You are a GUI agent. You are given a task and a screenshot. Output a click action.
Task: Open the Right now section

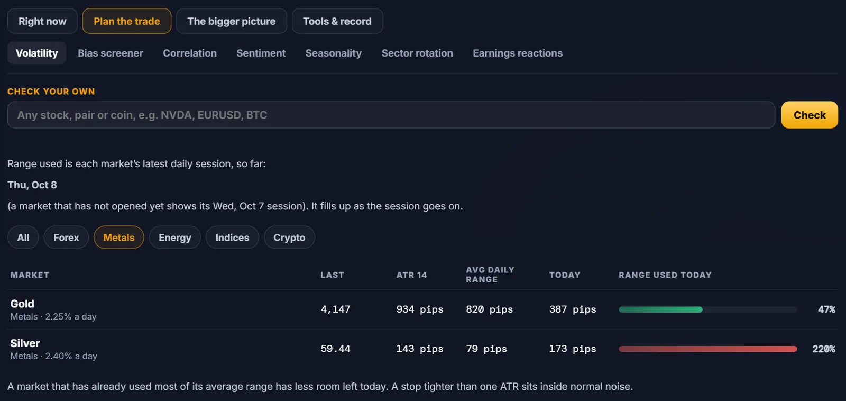[42, 21]
